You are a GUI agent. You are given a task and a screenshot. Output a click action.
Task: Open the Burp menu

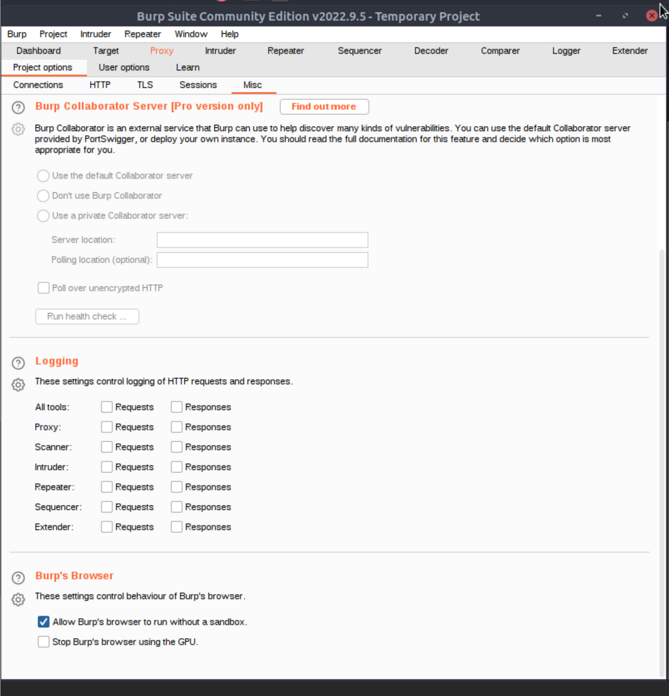tap(17, 34)
